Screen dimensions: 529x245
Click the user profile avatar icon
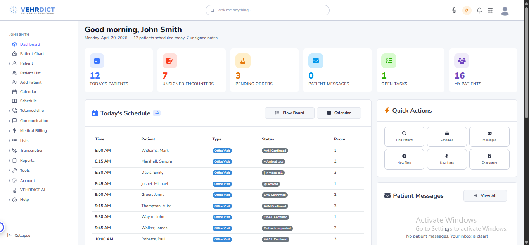coord(505,11)
